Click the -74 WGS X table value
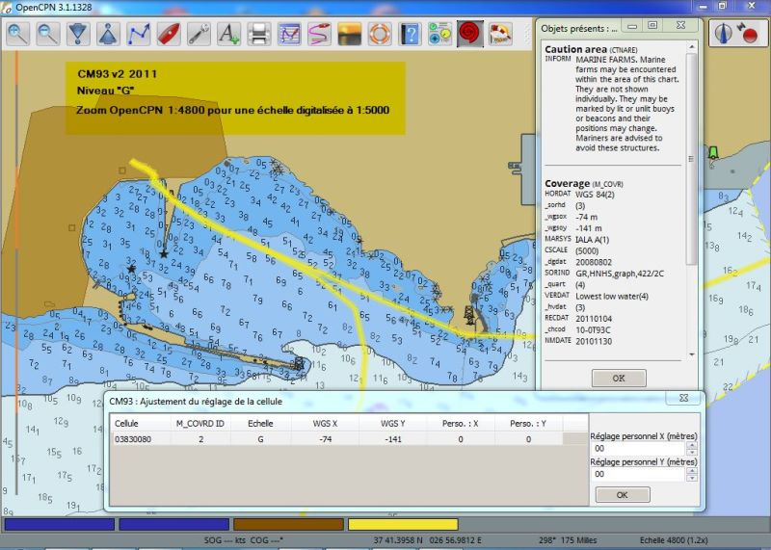 click(x=325, y=439)
